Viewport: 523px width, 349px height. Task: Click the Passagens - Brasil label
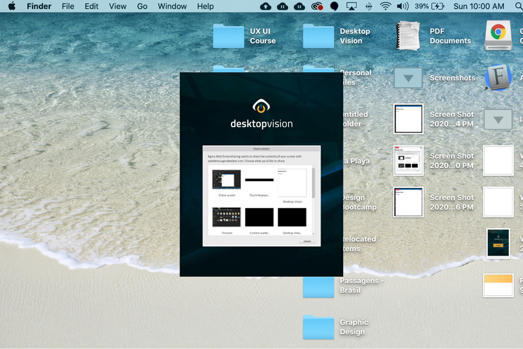pos(361,285)
